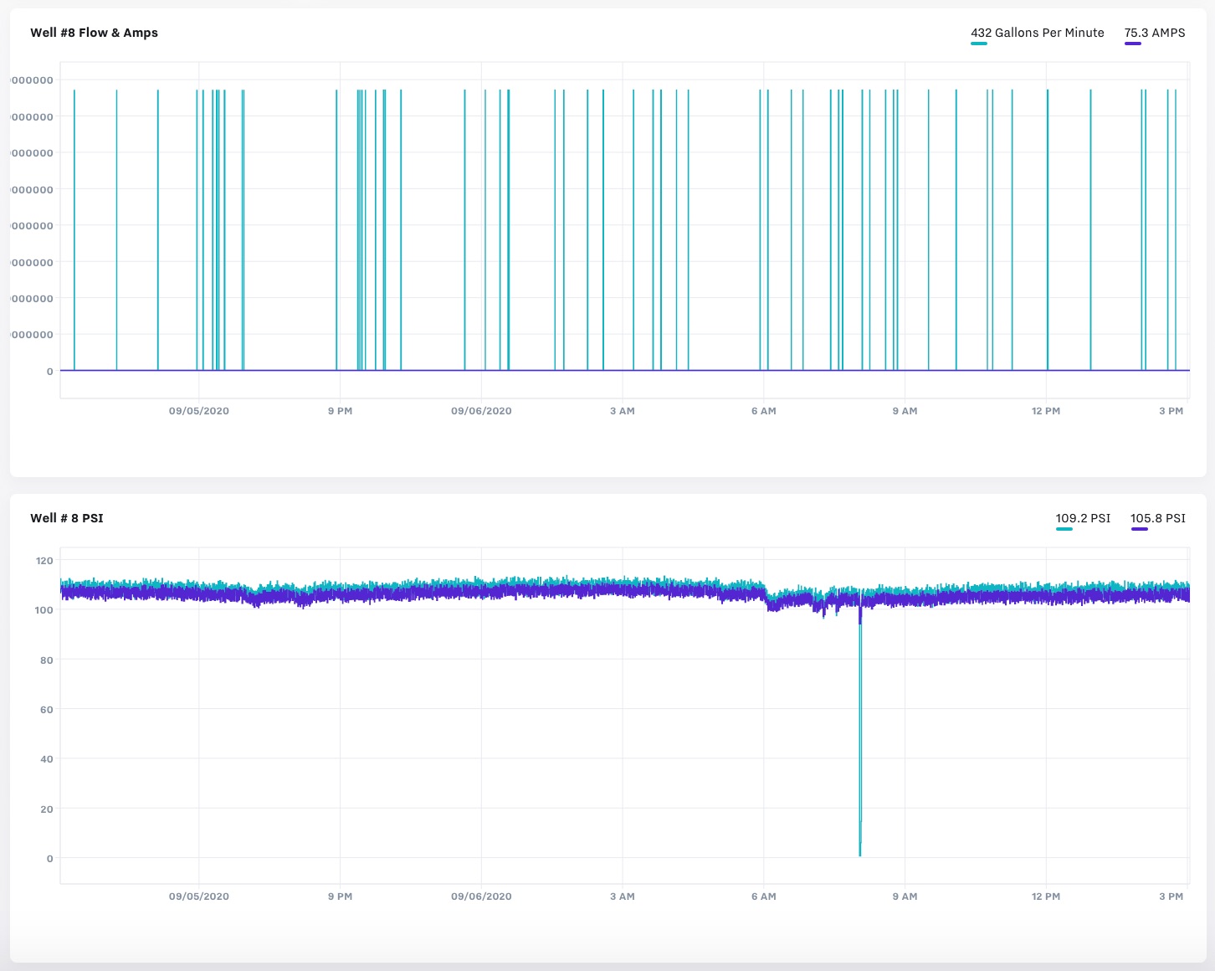
Task: Click the 12 PM label on the flow chart axis
Action: (x=1046, y=411)
